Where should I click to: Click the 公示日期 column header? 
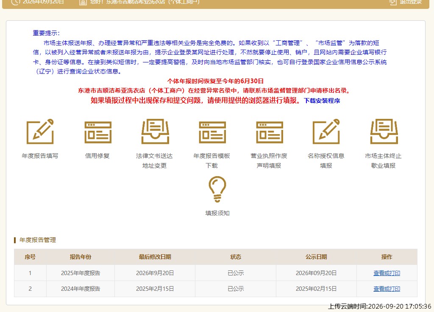[316, 257]
